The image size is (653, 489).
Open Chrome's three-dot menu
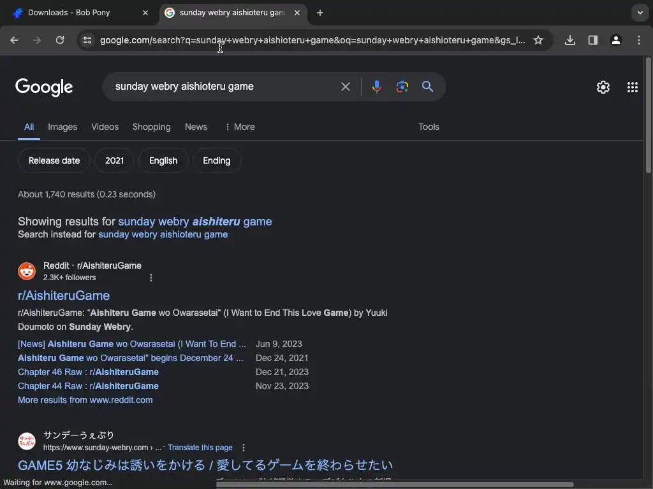639,40
